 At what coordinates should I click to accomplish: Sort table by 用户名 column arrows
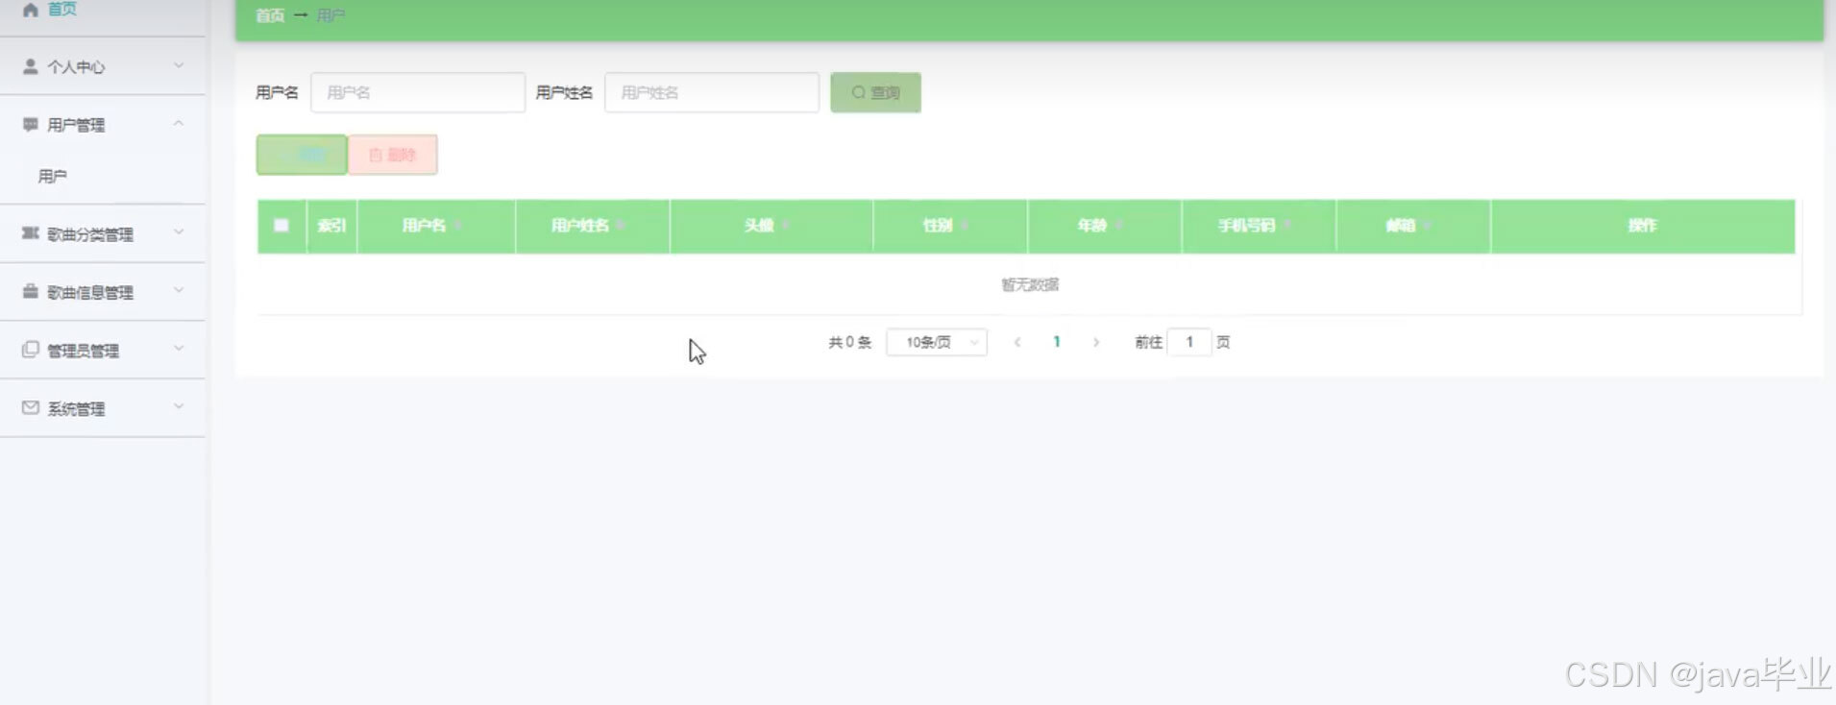coord(458,226)
